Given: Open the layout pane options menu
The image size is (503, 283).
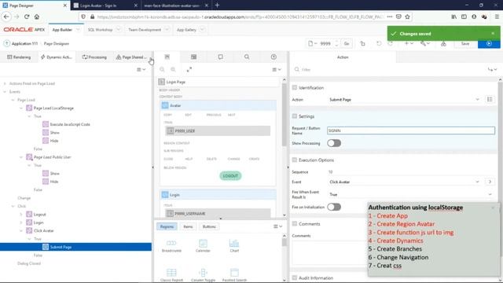Looking at the screenshot, I should click(x=277, y=70).
